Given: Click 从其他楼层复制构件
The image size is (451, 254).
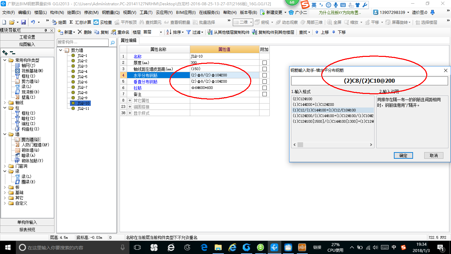Looking at the screenshot, I should [228, 32].
